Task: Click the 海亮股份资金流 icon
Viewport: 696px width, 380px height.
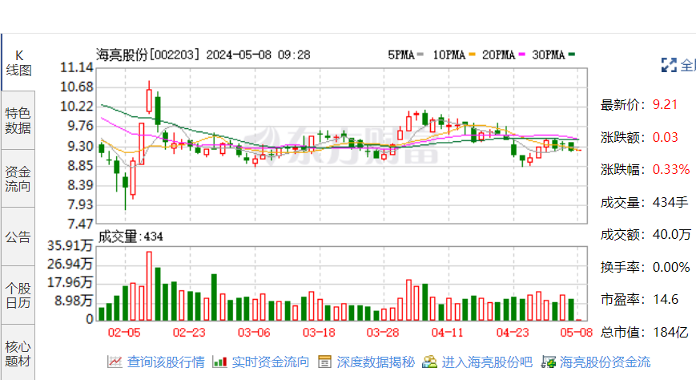Action: [x=548, y=362]
